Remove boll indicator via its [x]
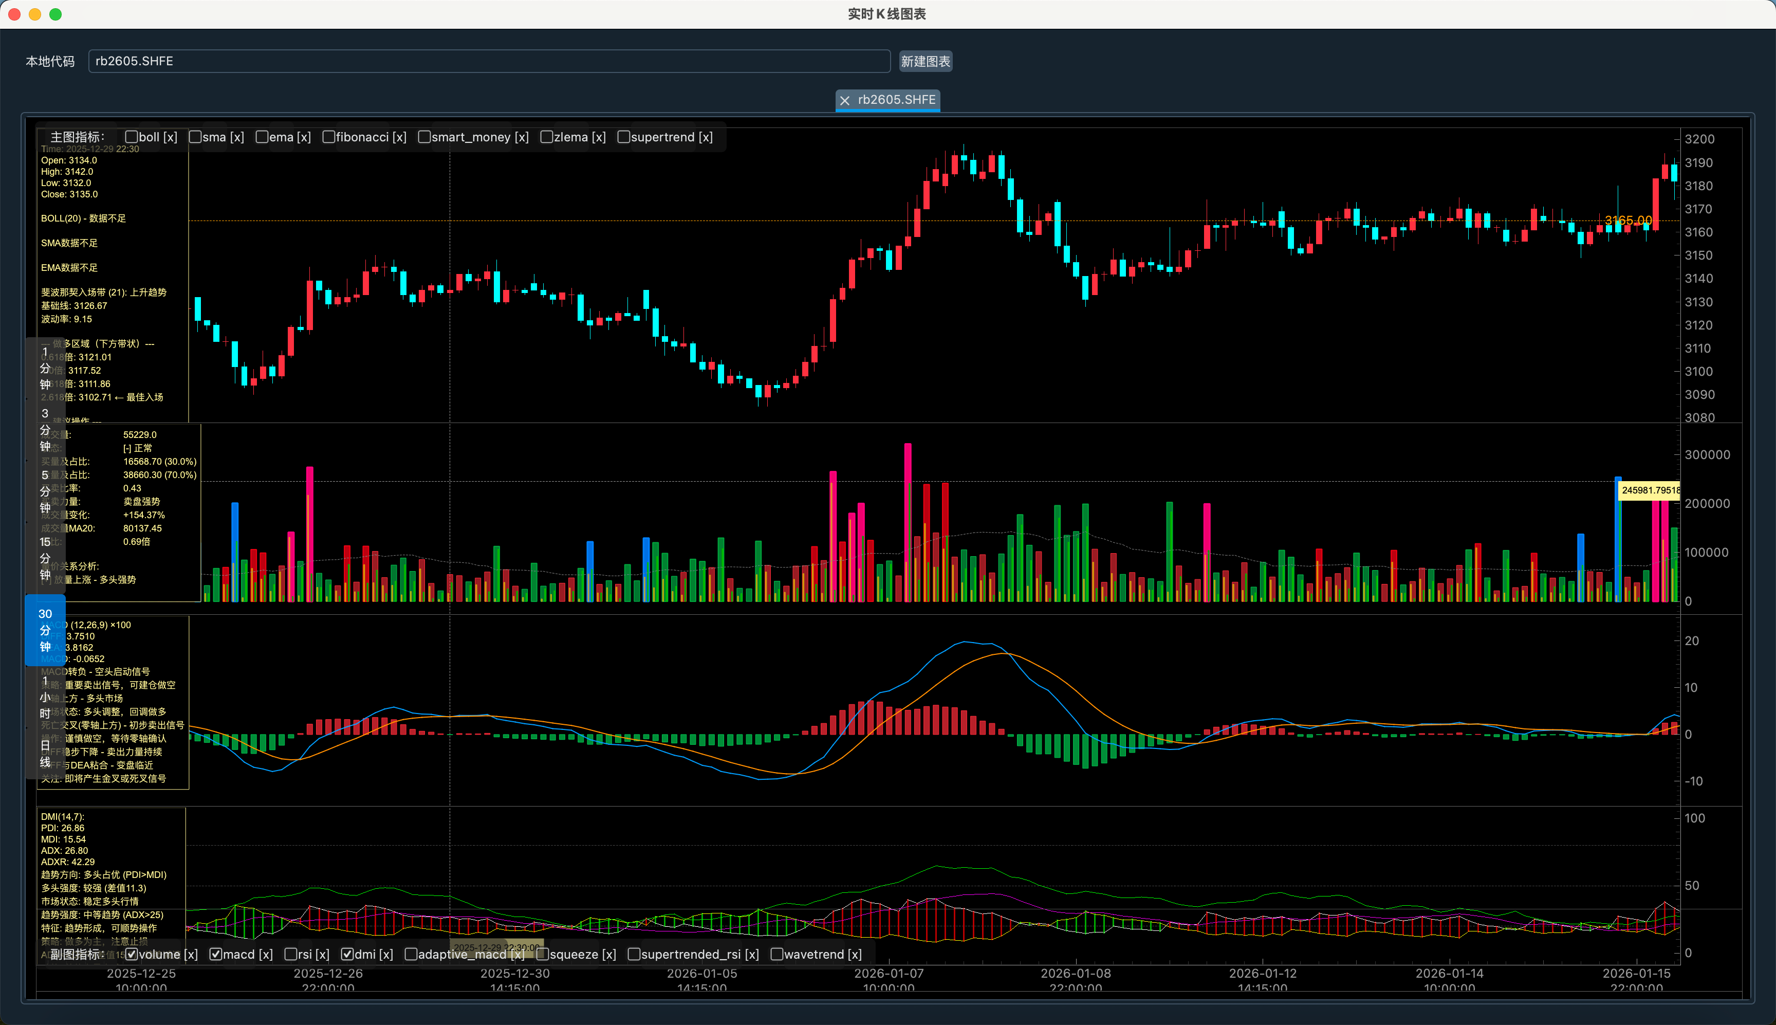 click(170, 137)
